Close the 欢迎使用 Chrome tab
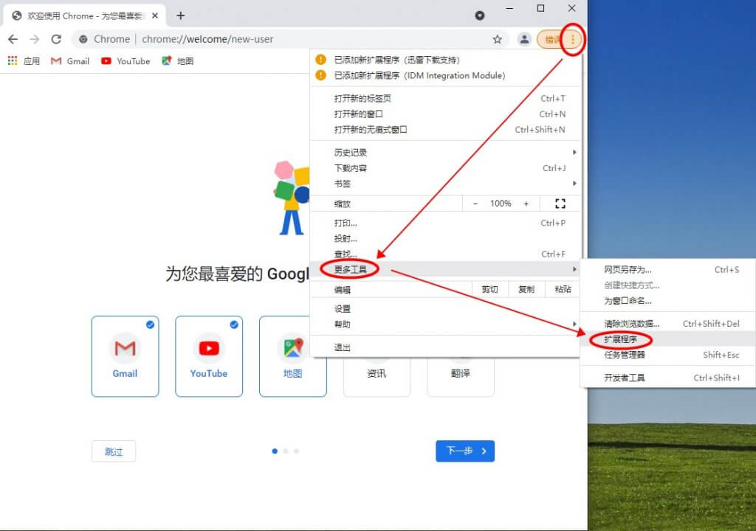Viewport: 756px width, 531px height. pos(155,15)
